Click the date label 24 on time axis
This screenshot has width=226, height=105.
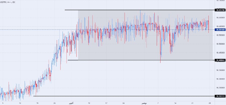(x=123, y=103)
